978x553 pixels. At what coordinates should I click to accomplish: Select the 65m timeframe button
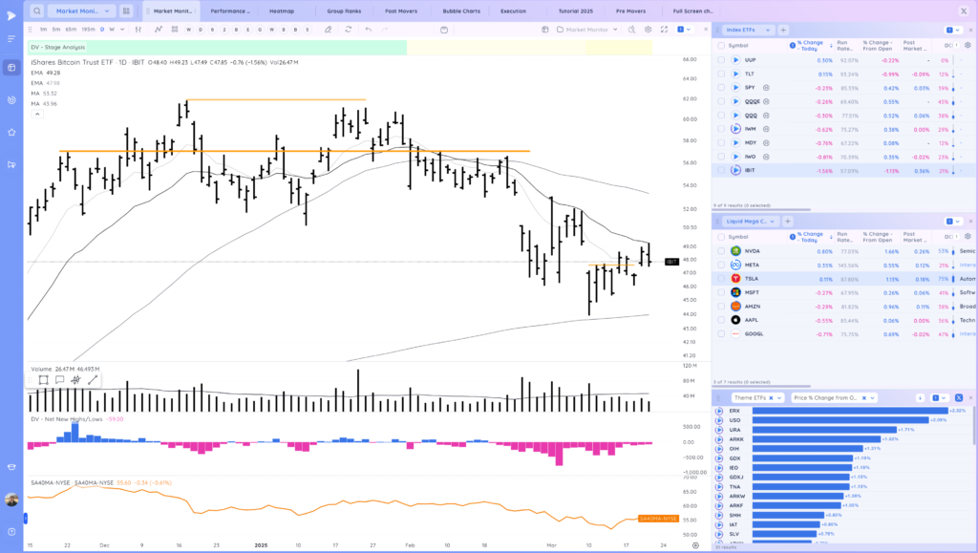point(71,30)
